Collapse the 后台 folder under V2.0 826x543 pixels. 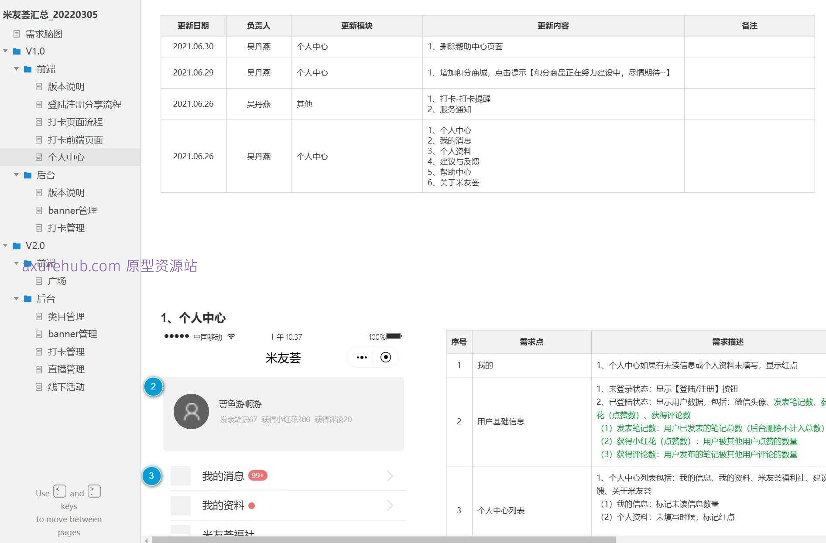16,299
